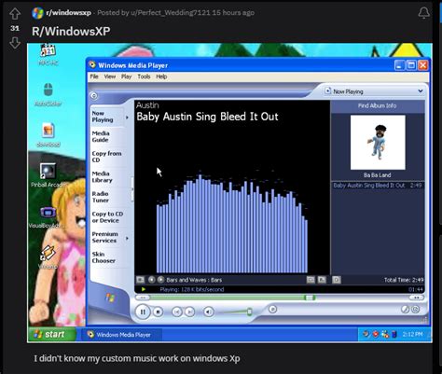Click Windows Media Player taskbar button
The height and width of the screenshot is (374, 442).
pos(122,335)
